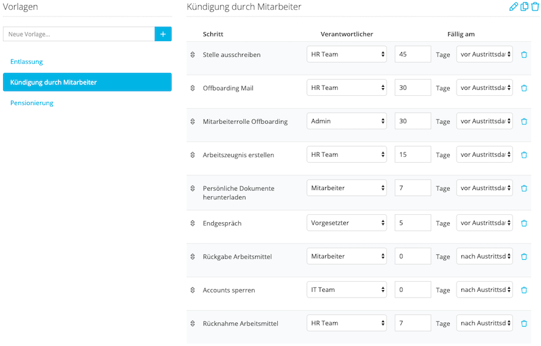Click reorder handle of Endgespräch row
This screenshot has height=346, width=541.
[x=193, y=223]
